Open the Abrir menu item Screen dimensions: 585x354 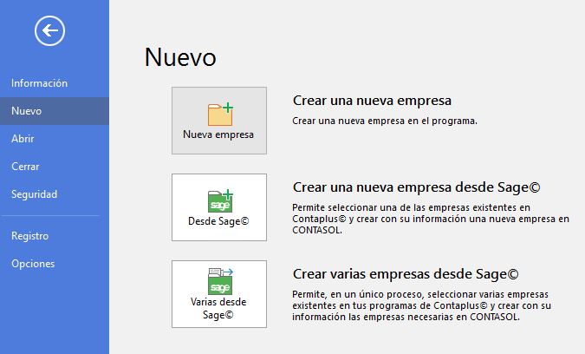pyautogui.click(x=55, y=139)
